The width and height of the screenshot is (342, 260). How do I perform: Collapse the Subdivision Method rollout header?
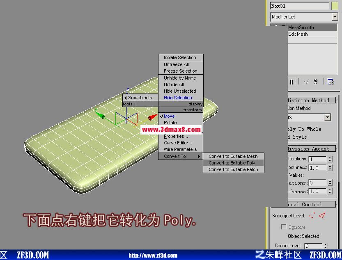(x=312, y=100)
